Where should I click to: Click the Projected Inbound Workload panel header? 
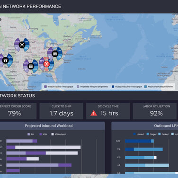(52, 126)
